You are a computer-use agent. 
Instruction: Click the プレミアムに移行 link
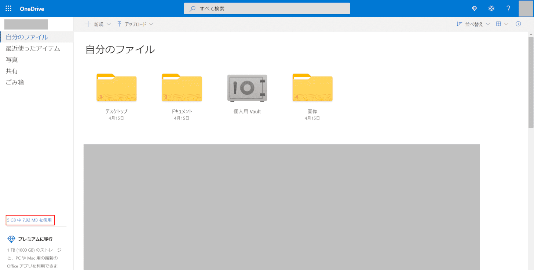click(x=35, y=239)
